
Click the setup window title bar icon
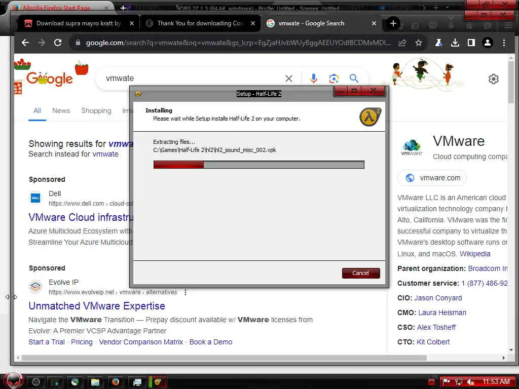[138, 94]
